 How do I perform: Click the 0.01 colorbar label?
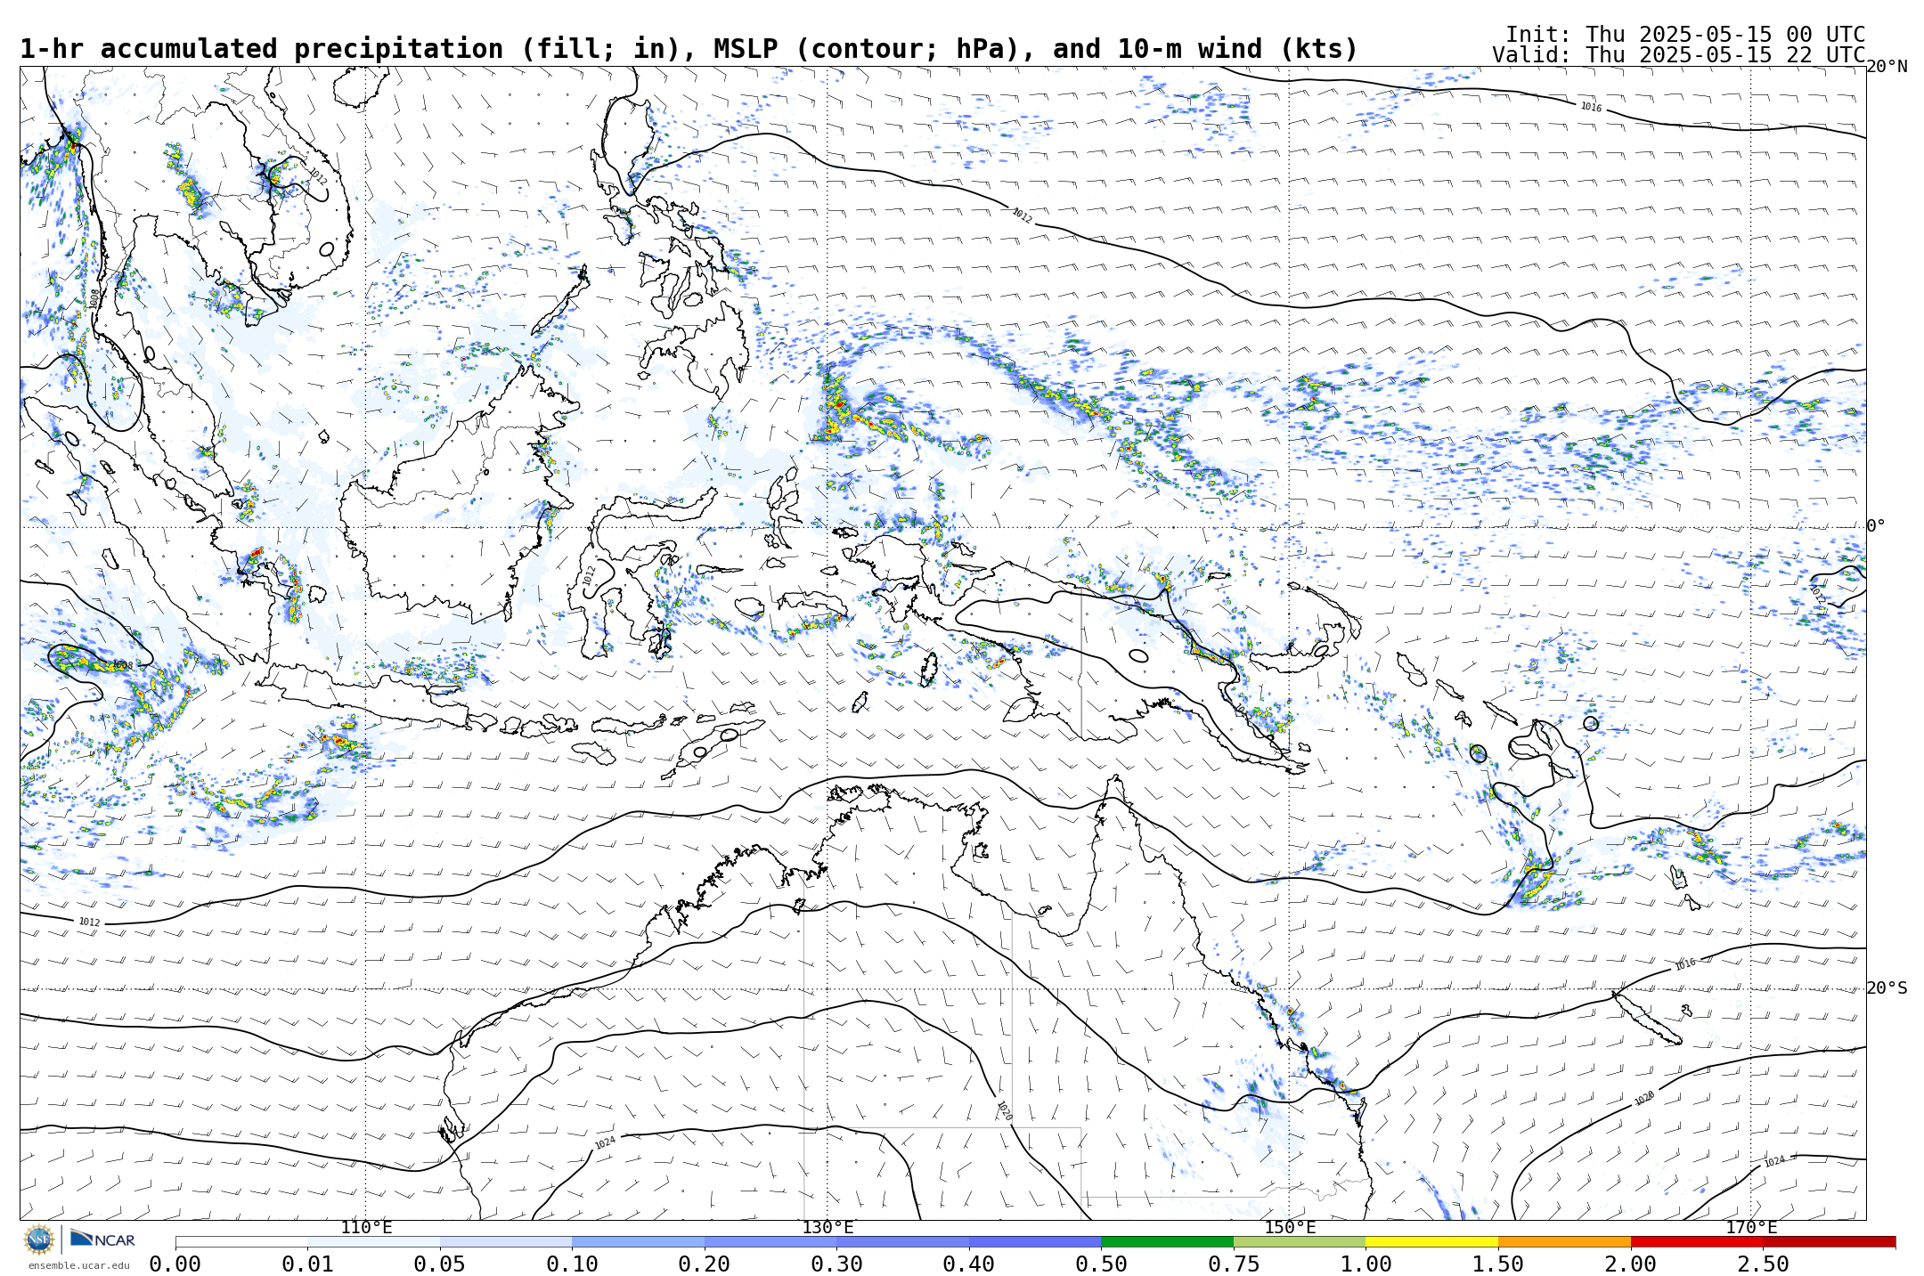(x=308, y=1264)
